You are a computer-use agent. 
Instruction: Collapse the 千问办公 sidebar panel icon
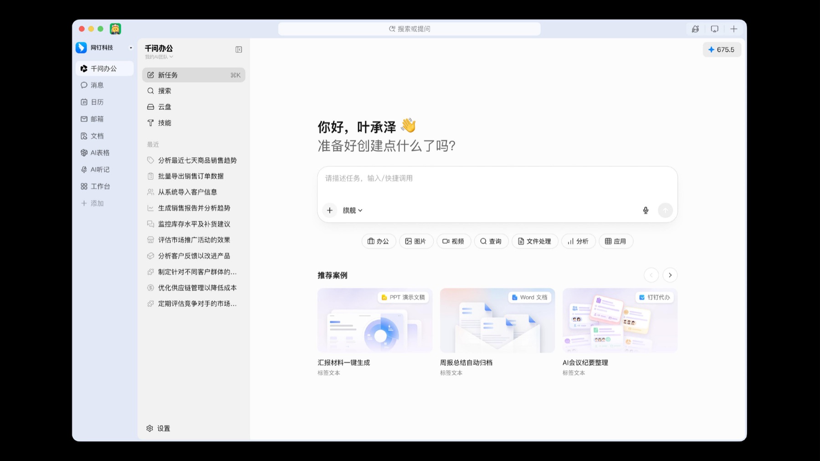tap(239, 50)
